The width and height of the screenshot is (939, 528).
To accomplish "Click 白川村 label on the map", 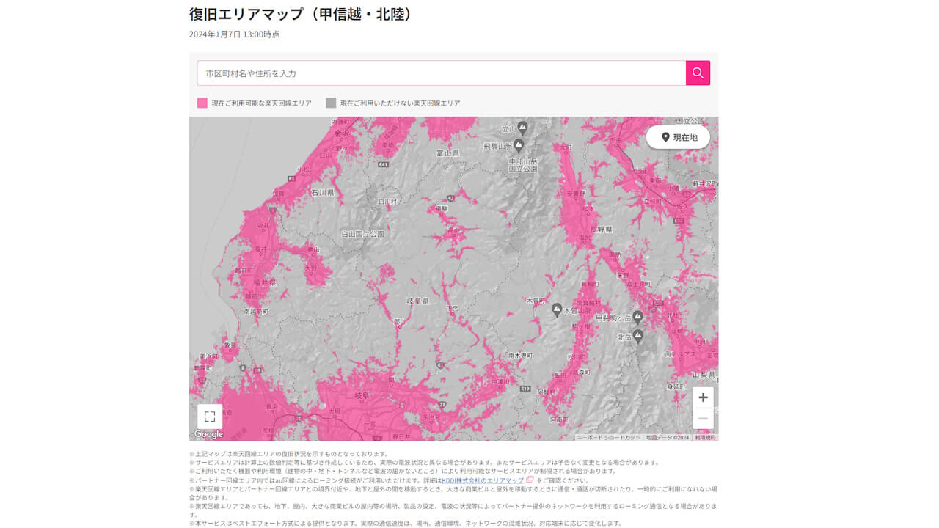I will pos(387,201).
